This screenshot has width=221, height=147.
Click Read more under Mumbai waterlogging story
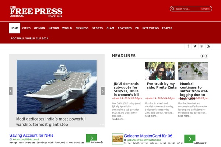click(x=184, y=116)
